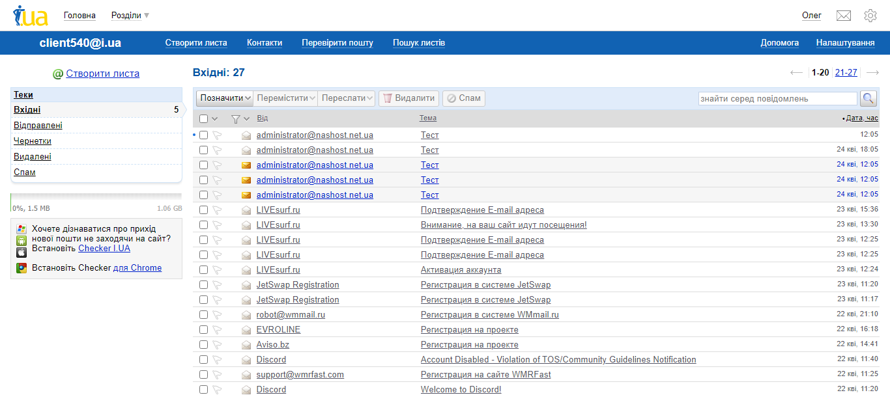
Task: Expand the Переслати dropdown
Action: pos(347,98)
